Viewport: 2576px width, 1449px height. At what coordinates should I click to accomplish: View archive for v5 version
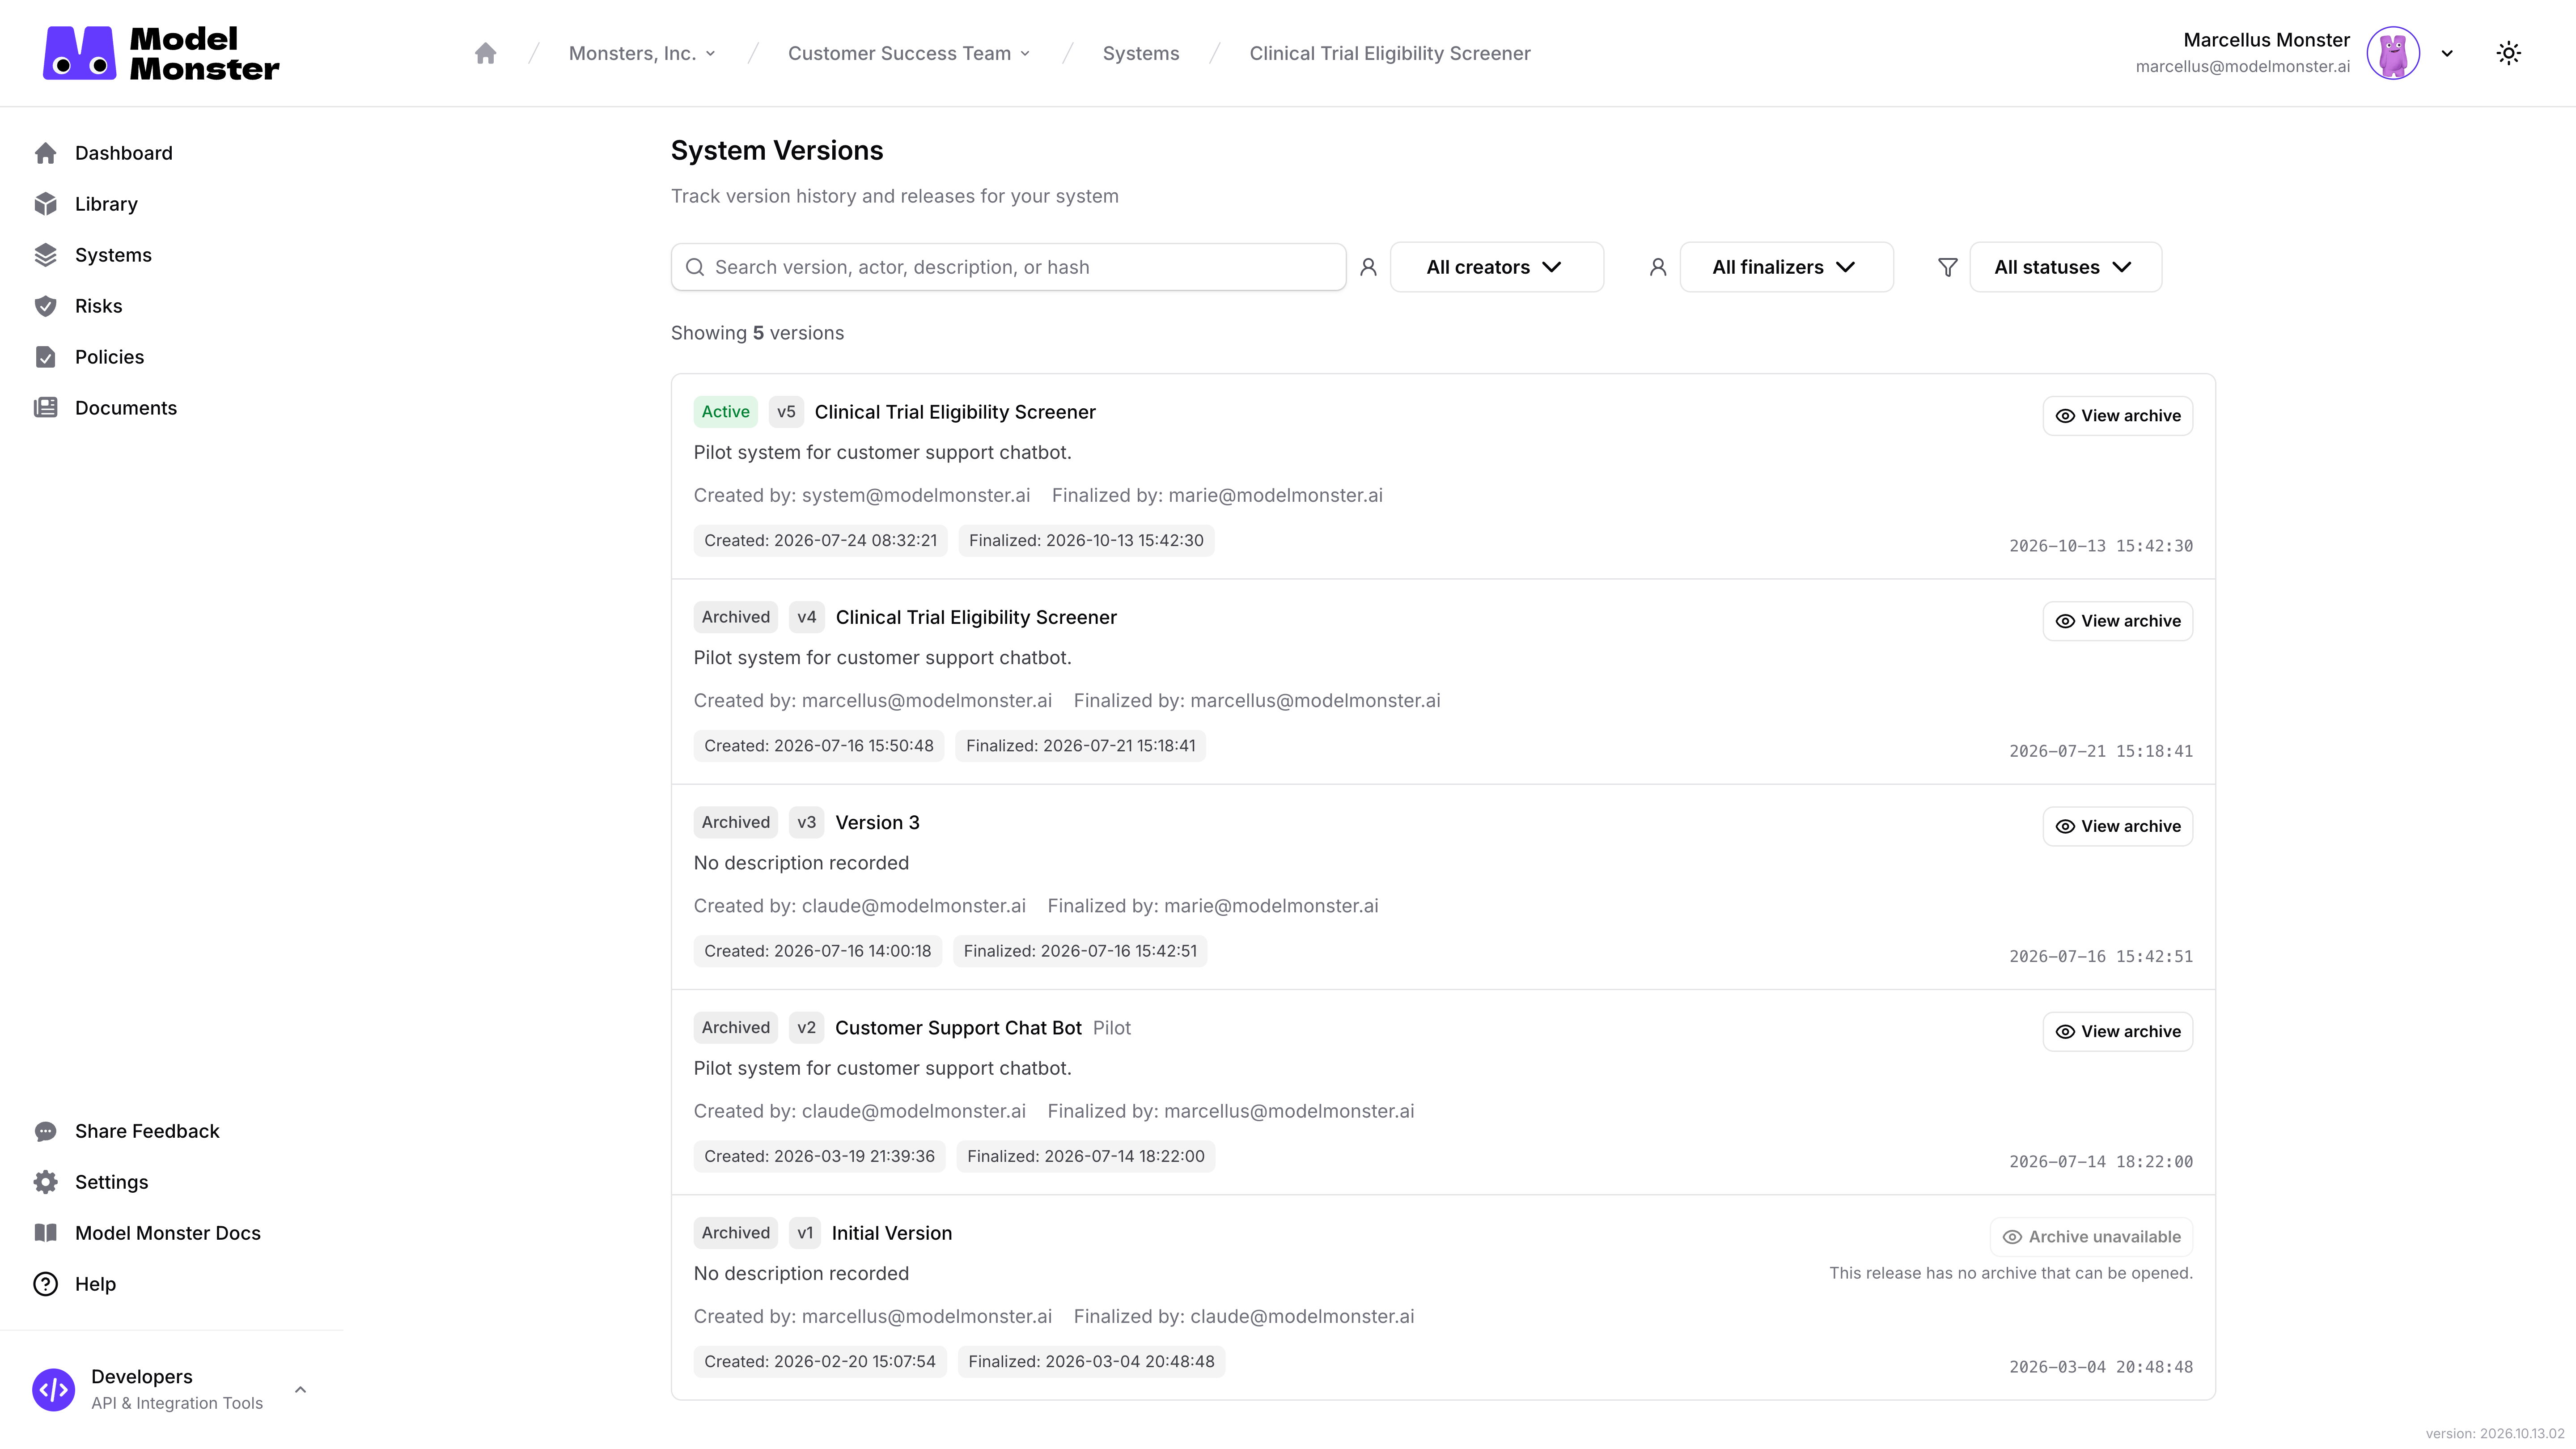(x=2117, y=416)
